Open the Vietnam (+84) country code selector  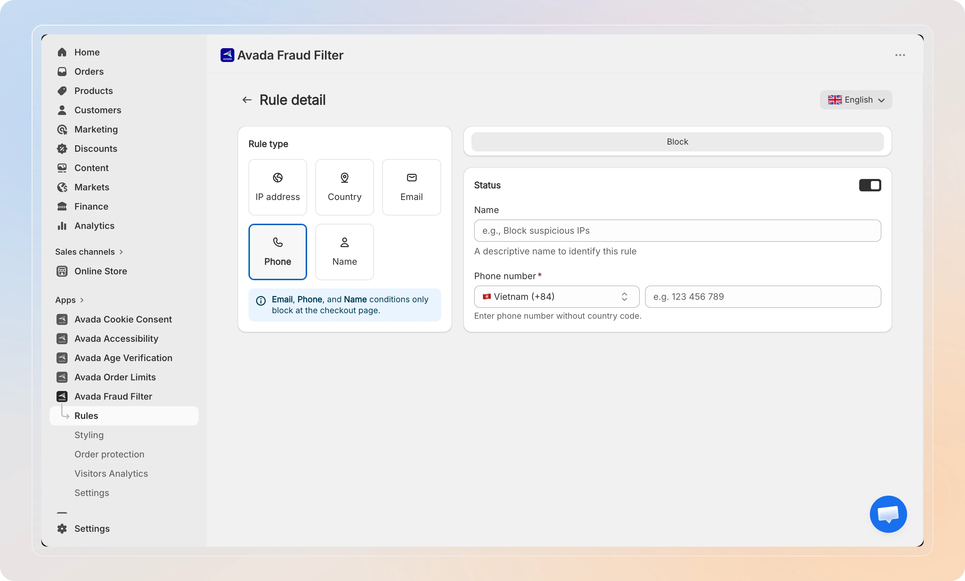click(x=557, y=297)
